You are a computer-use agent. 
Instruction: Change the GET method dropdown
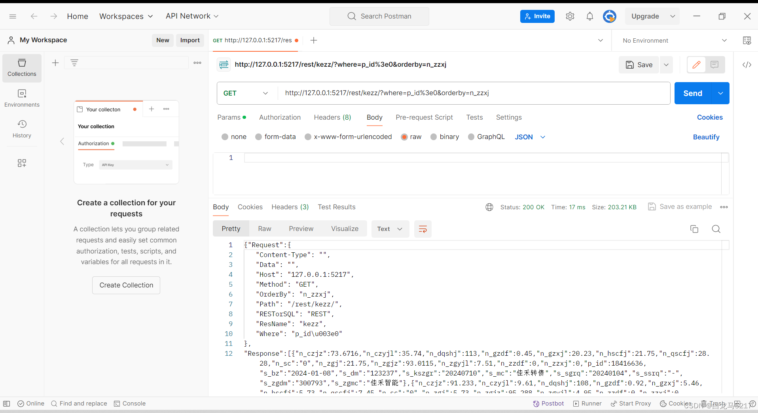pyautogui.click(x=246, y=93)
